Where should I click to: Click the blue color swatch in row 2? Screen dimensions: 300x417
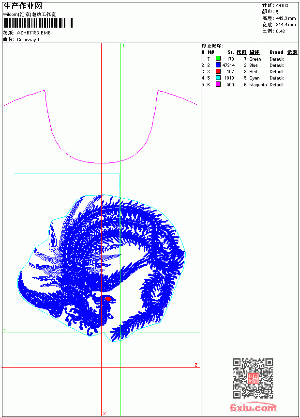pos(218,65)
